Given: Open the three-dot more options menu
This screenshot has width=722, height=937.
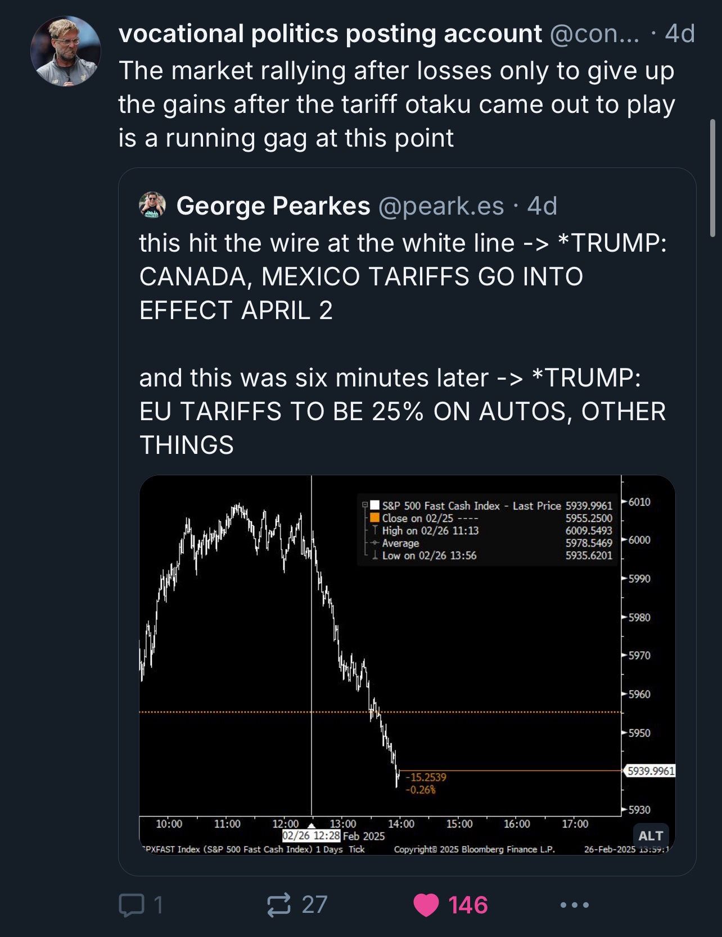Looking at the screenshot, I should pos(575,905).
